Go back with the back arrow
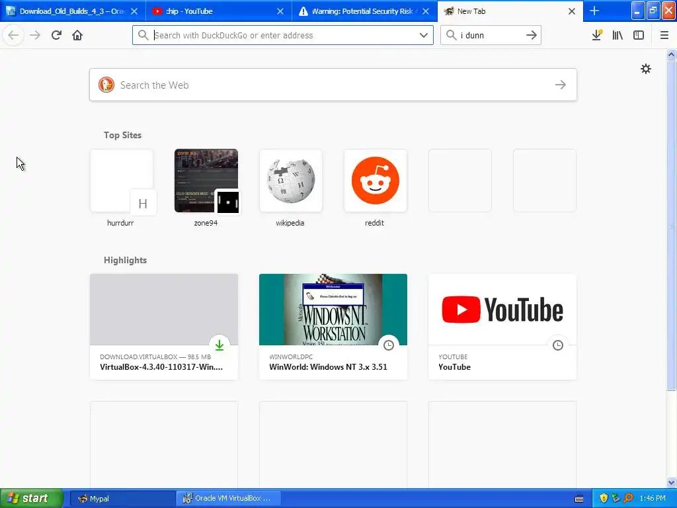677x508 pixels. pos(13,35)
